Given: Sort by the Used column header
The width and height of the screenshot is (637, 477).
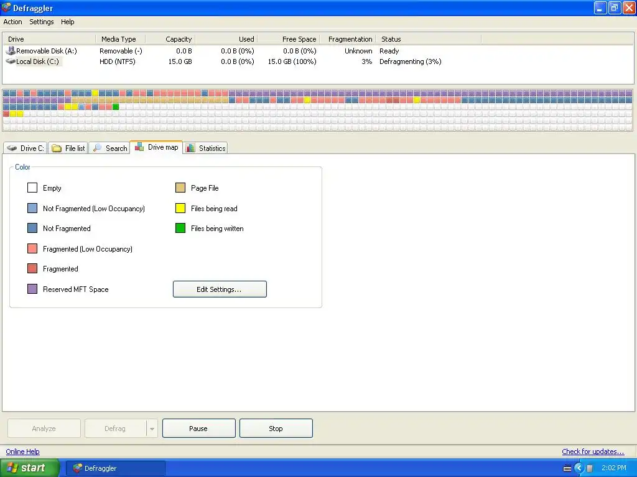Looking at the screenshot, I should pyautogui.click(x=226, y=39).
